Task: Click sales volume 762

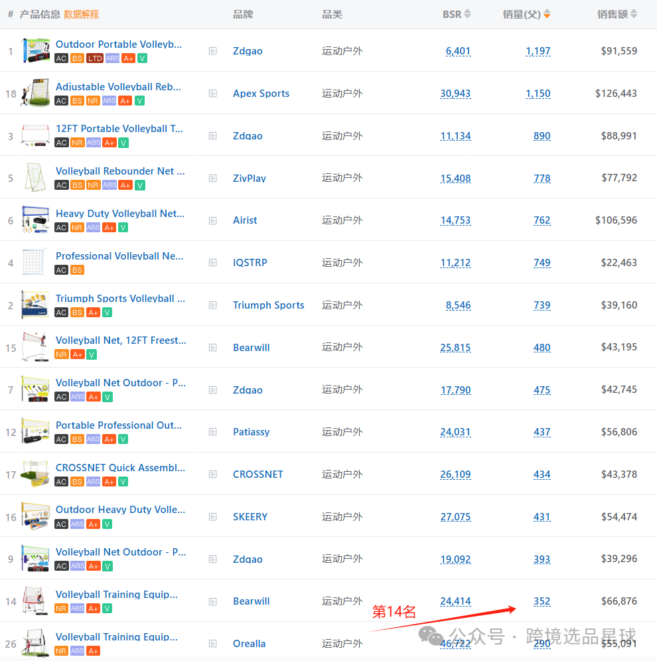Action: point(542,220)
